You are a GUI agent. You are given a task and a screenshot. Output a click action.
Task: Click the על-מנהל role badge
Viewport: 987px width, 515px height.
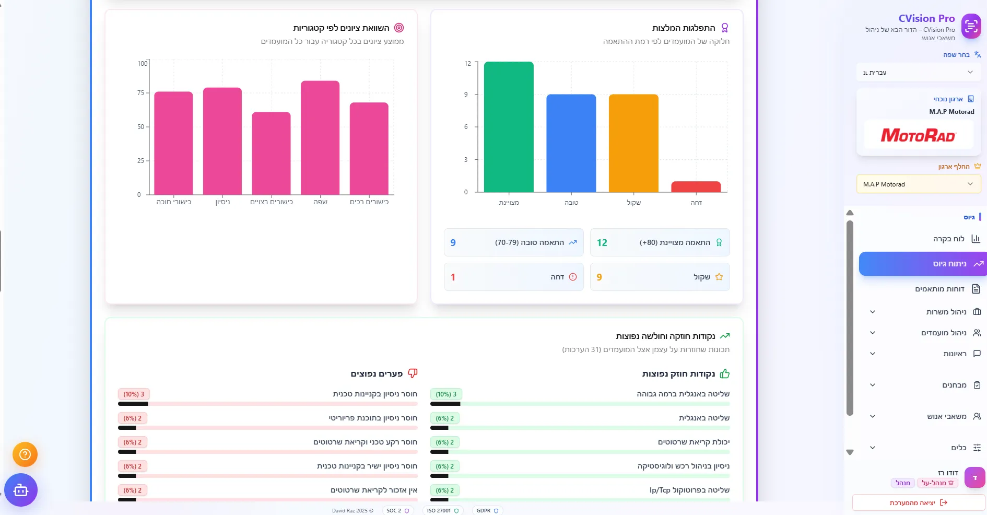[x=937, y=483]
